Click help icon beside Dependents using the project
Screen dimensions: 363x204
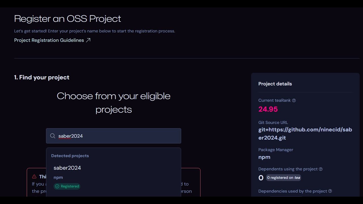coord(321,169)
